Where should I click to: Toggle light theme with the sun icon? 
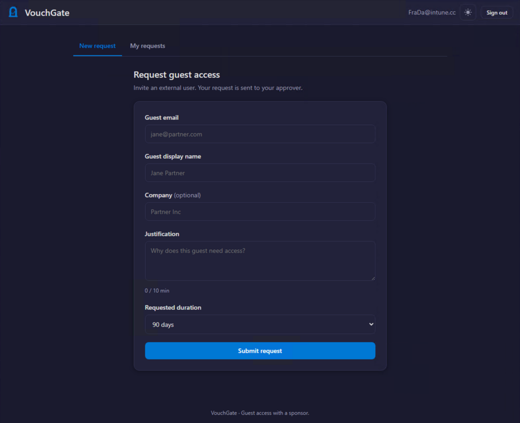click(x=468, y=13)
